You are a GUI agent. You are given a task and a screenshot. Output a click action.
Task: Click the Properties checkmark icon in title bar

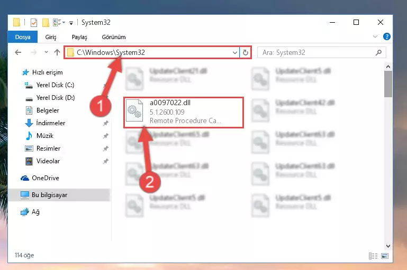point(34,23)
